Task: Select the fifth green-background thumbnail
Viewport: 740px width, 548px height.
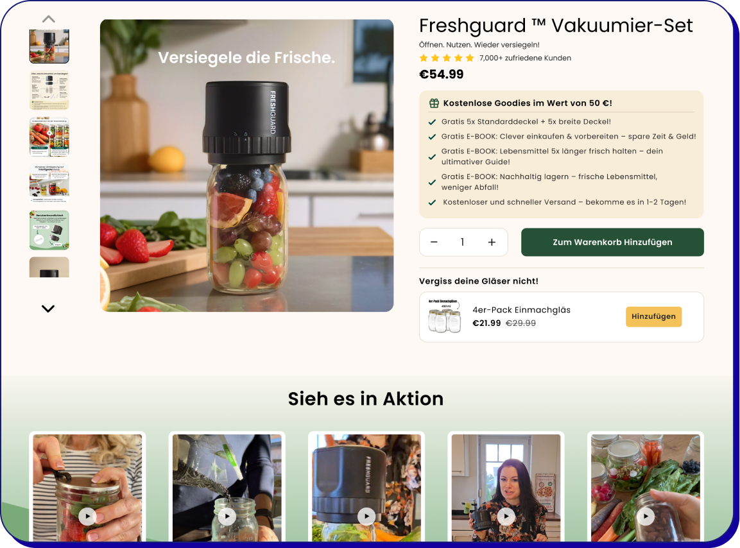Action: point(49,230)
